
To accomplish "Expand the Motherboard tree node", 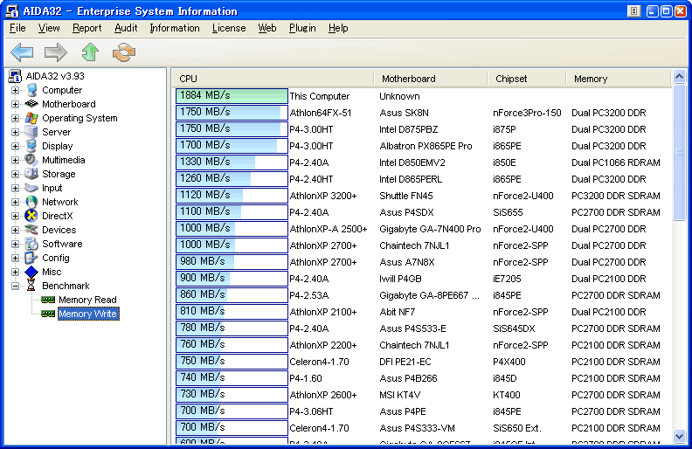I will pyautogui.click(x=15, y=105).
